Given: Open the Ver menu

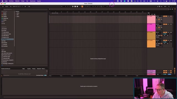Looking at the screenshot, I should pyautogui.click(x=27, y=1).
